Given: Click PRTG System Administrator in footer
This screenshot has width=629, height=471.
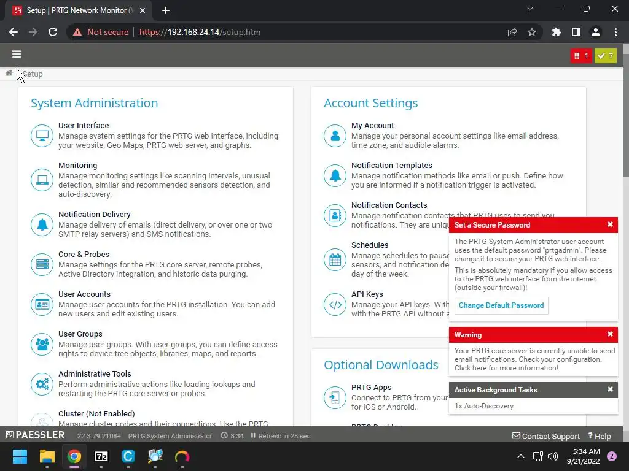Looking at the screenshot, I should 170,436.
